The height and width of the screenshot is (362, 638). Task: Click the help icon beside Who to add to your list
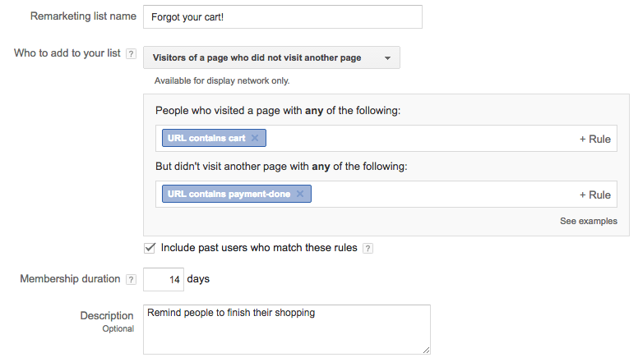click(x=130, y=53)
